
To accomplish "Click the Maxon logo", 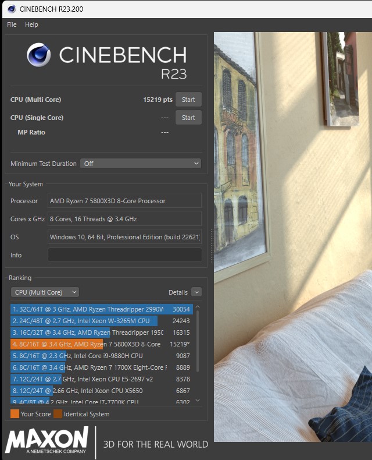I will click(47, 440).
